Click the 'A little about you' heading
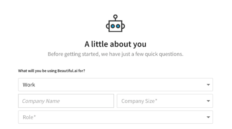This screenshot has width=232, height=129. pyautogui.click(x=115, y=44)
